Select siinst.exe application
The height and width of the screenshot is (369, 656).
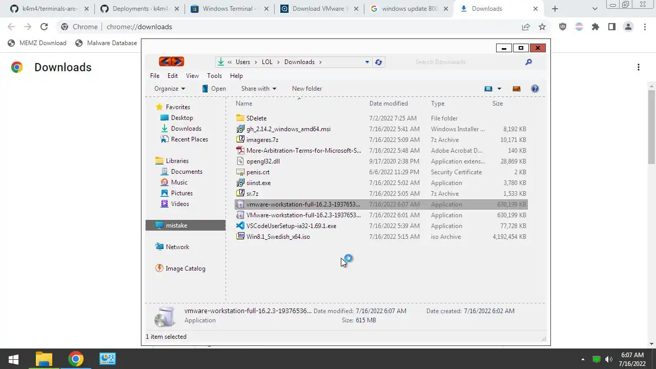tap(381, 183)
